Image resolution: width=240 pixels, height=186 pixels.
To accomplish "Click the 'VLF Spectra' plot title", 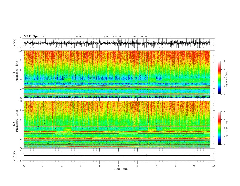I will pos(34,36).
